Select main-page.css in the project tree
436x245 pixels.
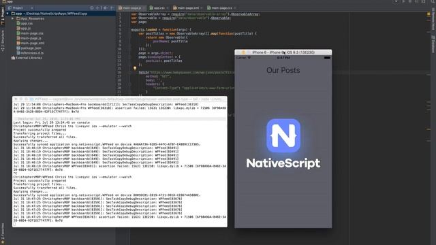point(30,33)
